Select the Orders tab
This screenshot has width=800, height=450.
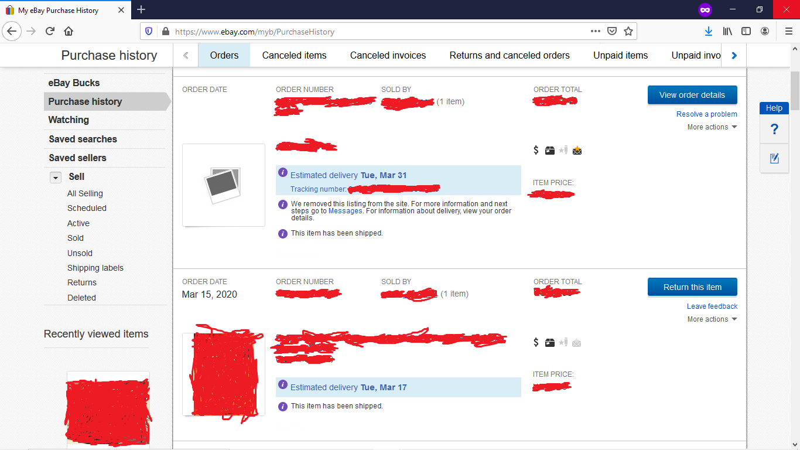(224, 56)
